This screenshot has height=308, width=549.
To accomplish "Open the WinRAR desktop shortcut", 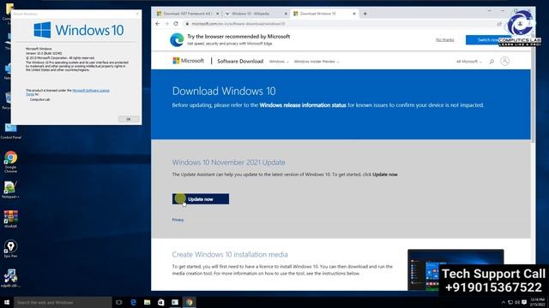I will pyautogui.click(x=10, y=219).
